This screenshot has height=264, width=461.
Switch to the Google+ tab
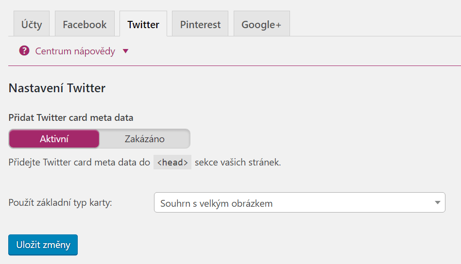261,24
